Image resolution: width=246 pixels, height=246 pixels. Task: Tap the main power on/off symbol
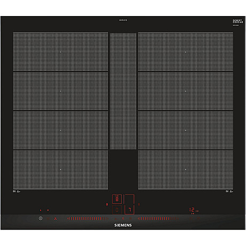[41, 218]
